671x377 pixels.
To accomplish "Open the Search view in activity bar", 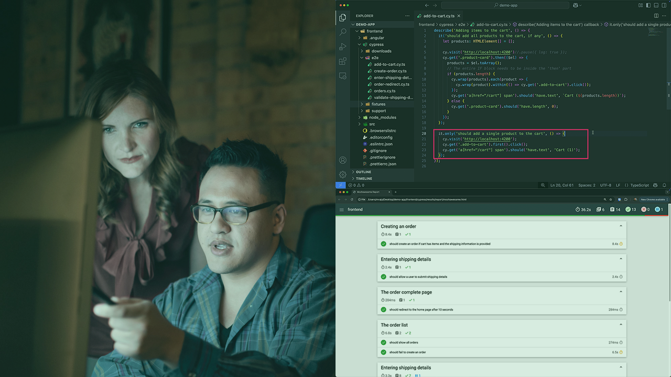I will (343, 32).
